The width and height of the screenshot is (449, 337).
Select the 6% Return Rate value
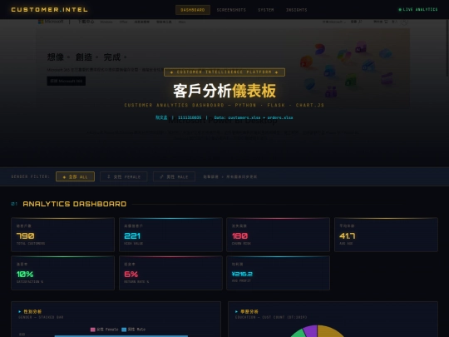pyautogui.click(x=131, y=275)
